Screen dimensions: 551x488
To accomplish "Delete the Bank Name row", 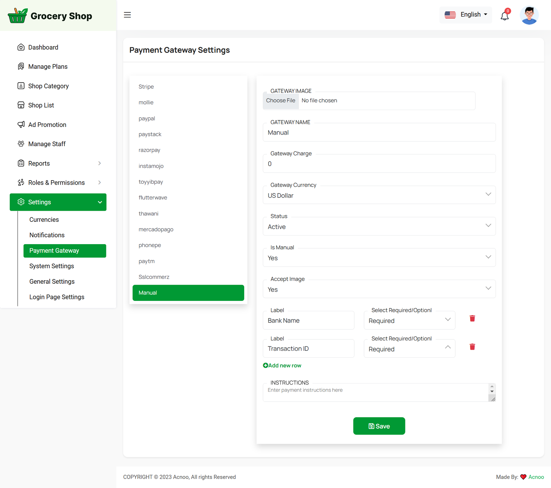I will click(x=472, y=318).
